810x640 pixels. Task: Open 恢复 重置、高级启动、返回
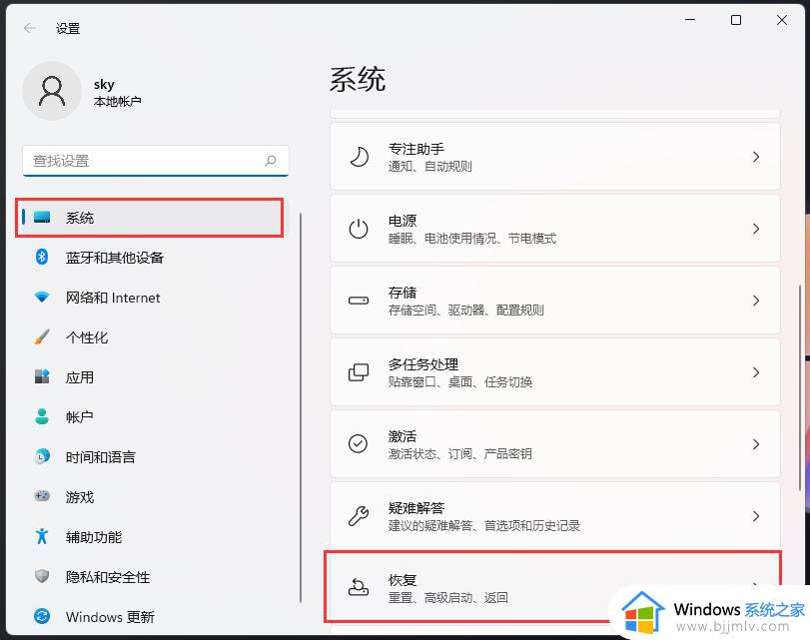click(554, 587)
